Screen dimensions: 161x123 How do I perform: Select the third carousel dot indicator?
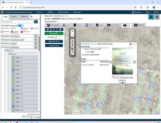pos(125,83)
